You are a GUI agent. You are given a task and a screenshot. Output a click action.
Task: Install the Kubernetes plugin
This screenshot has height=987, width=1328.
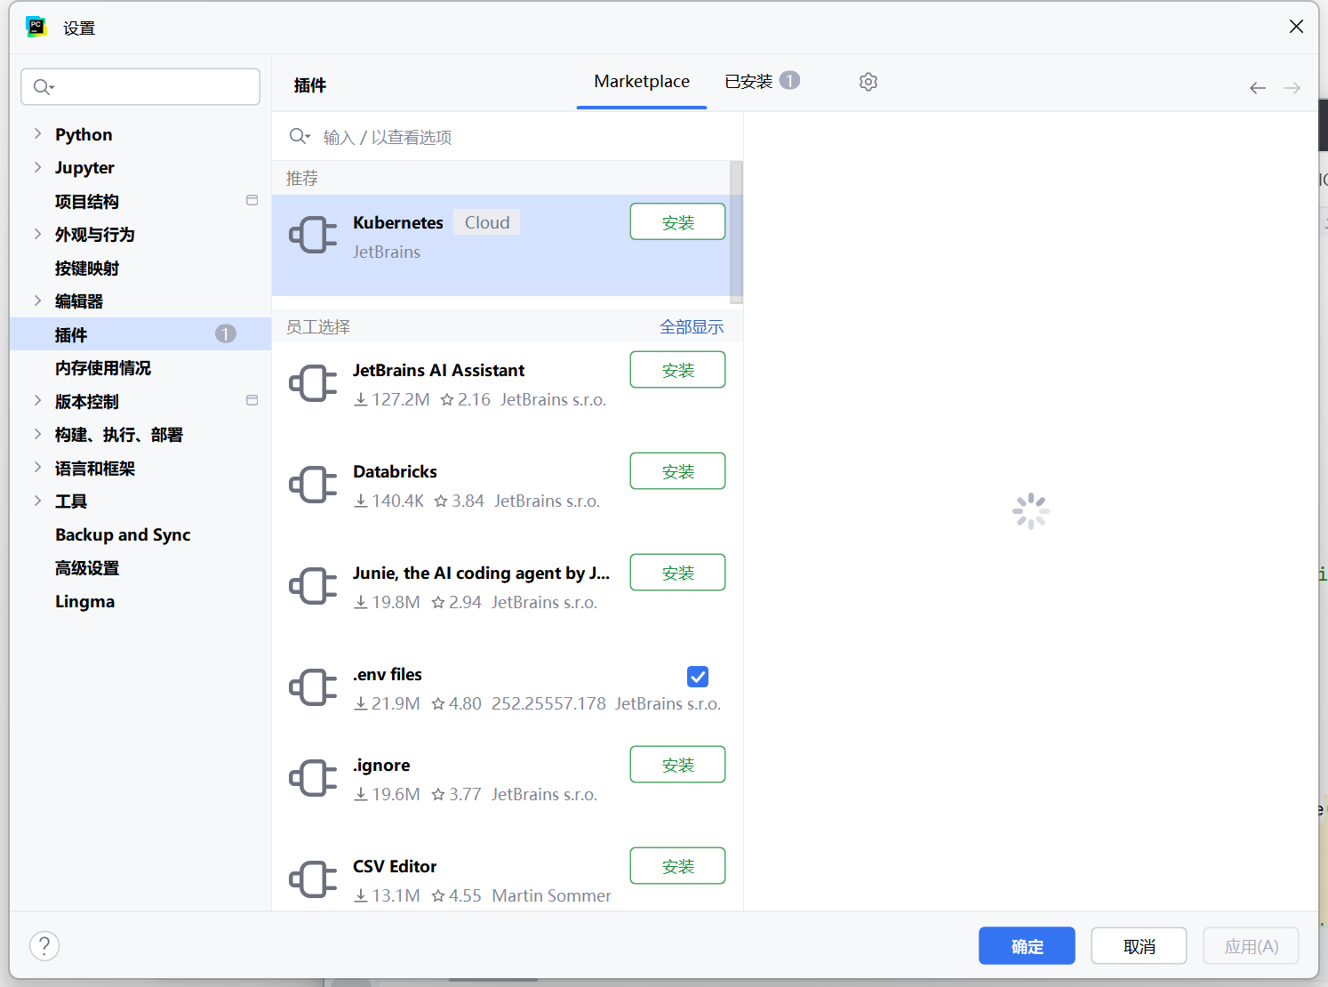(677, 222)
